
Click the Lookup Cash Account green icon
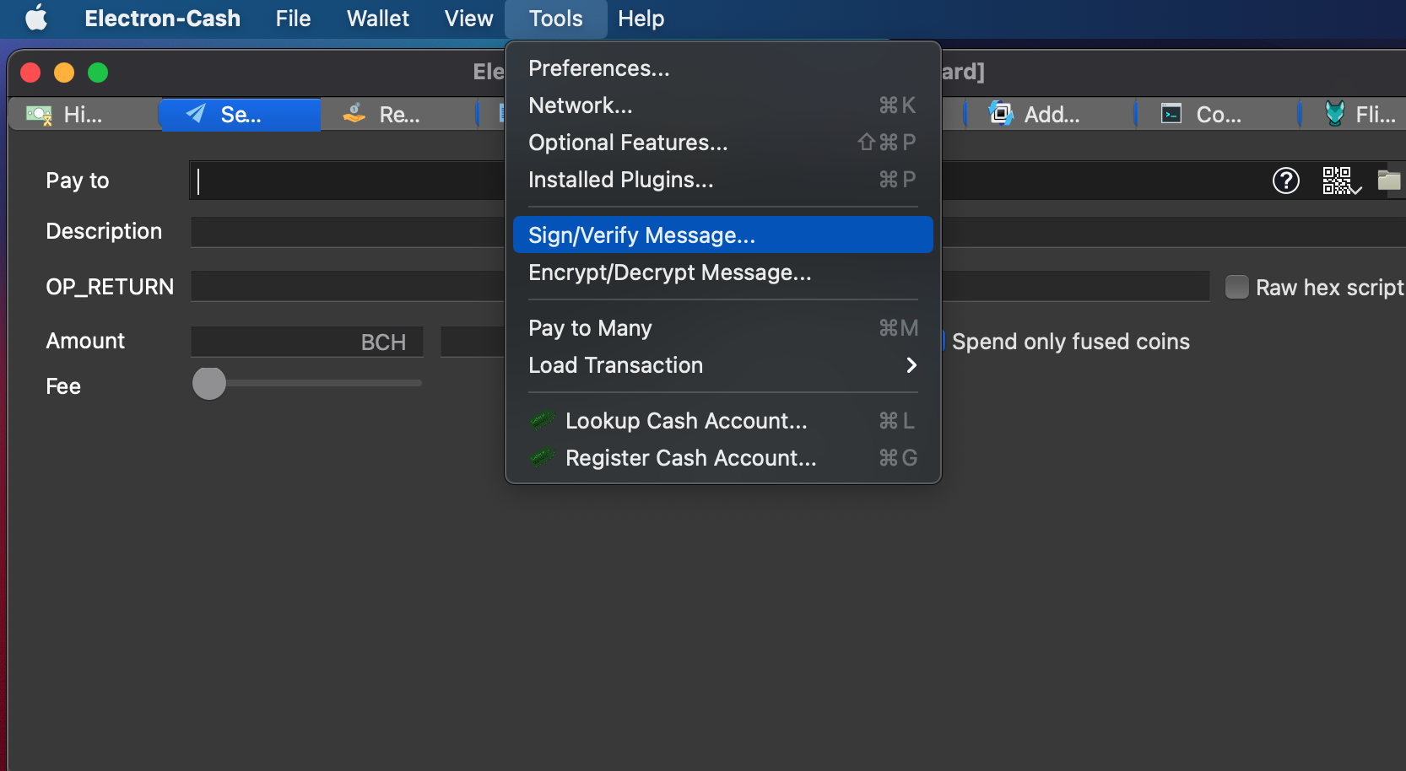pos(542,419)
